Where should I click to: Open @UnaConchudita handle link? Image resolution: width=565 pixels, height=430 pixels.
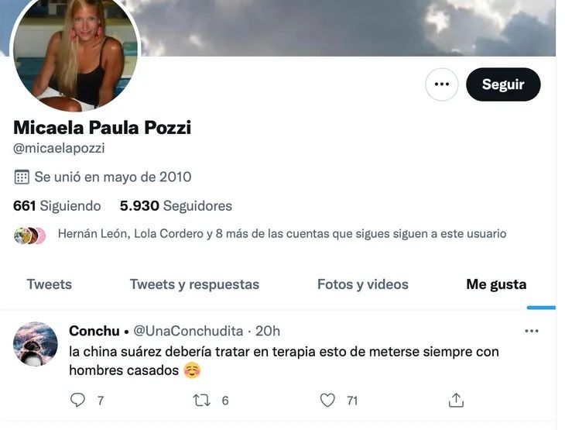[x=188, y=331]
